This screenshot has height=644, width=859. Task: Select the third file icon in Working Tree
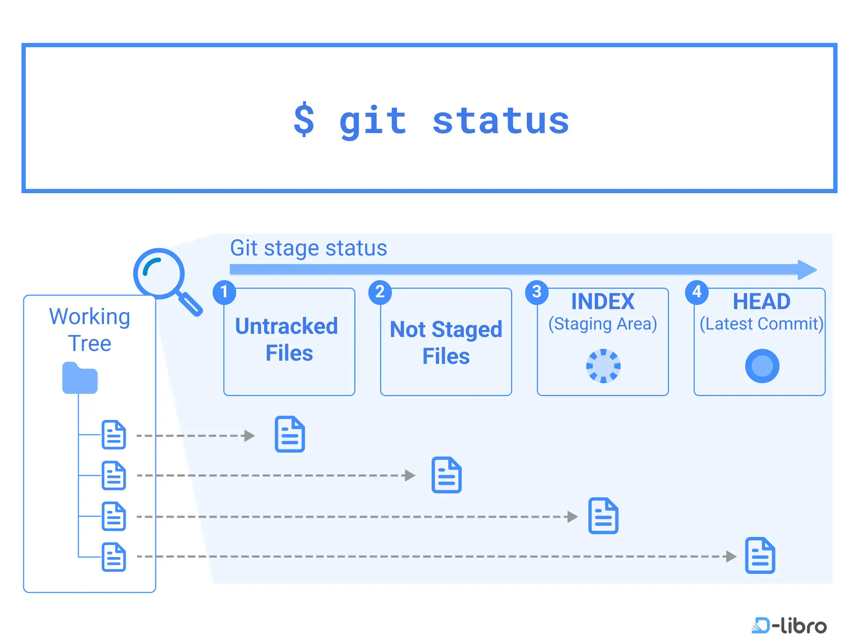pyautogui.click(x=114, y=516)
